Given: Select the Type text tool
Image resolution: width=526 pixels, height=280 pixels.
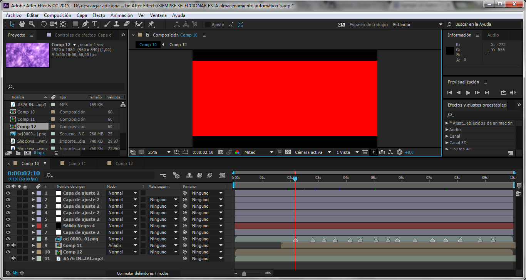Looking at the screenshot, I should (x=95, y=24).
